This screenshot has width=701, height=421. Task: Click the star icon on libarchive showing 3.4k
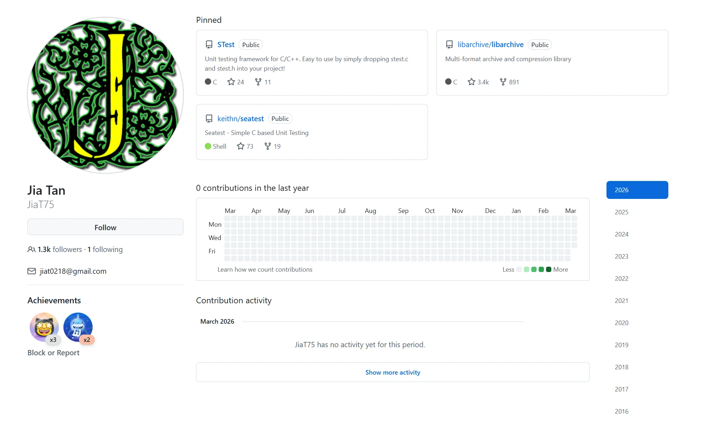point(471,82)
